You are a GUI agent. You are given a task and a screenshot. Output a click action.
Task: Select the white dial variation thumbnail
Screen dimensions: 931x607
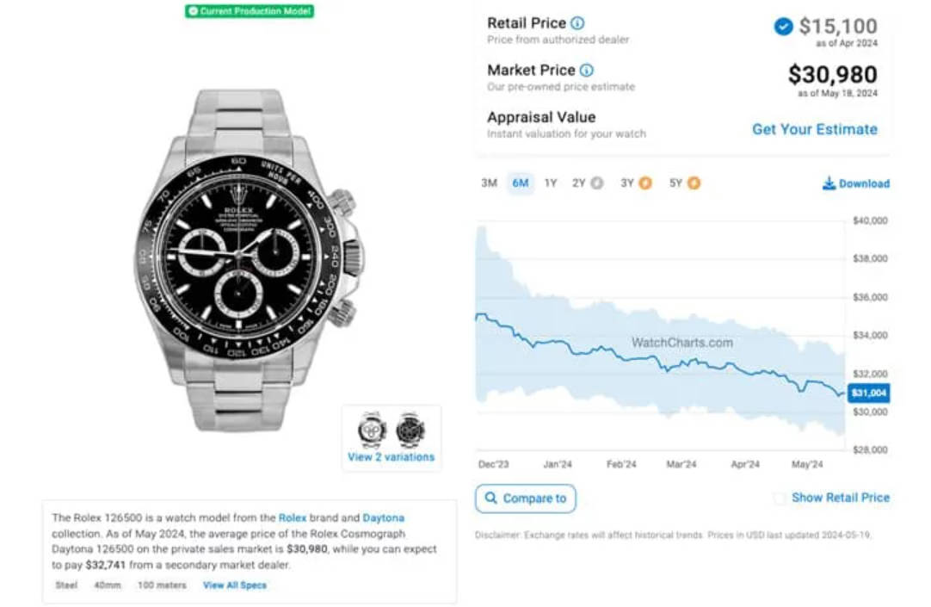click(x=372, y=429)
